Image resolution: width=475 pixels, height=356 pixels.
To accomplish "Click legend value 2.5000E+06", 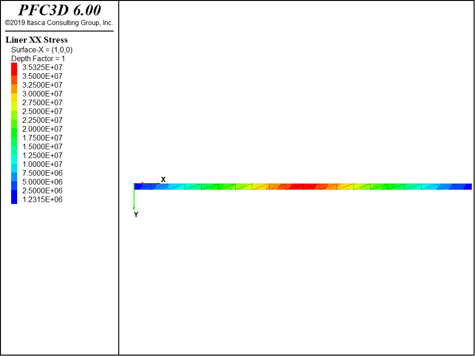I will point(42,191).
